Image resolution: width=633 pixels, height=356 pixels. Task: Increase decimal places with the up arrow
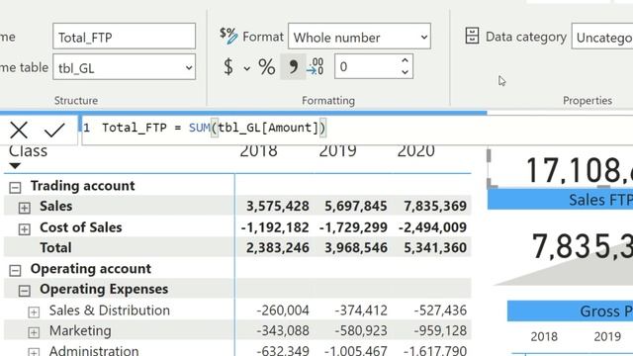click(405, 60)
